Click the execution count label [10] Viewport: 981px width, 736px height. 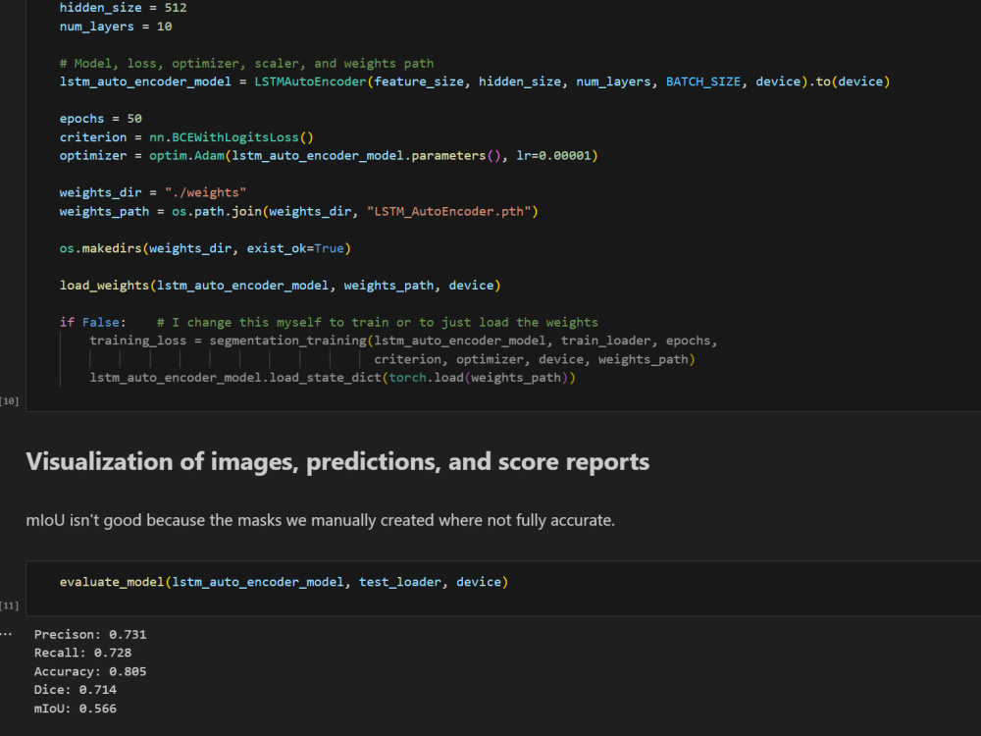tap(10, 401)
